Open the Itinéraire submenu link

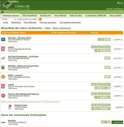pos(16,23)
